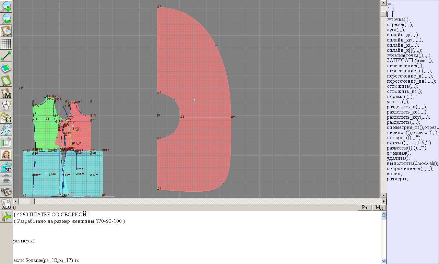Click the ruler measurements icon
This screenshot has height=264, width=439.
click(x=6, y=130)
